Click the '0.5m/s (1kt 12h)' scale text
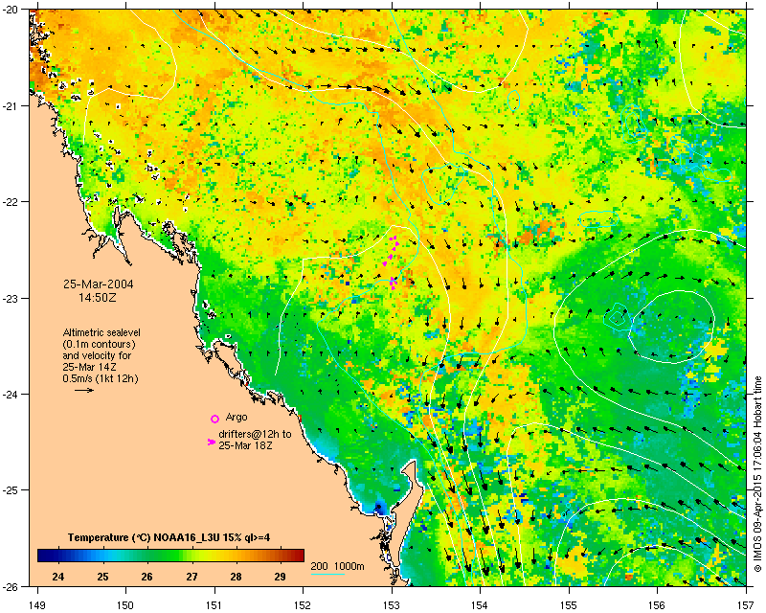Screen dimensions: 766x613 (101, 378)
